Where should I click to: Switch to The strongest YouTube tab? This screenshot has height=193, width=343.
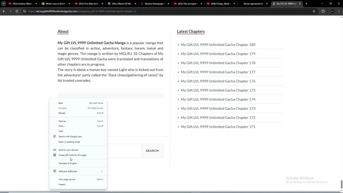click(188, 4)
